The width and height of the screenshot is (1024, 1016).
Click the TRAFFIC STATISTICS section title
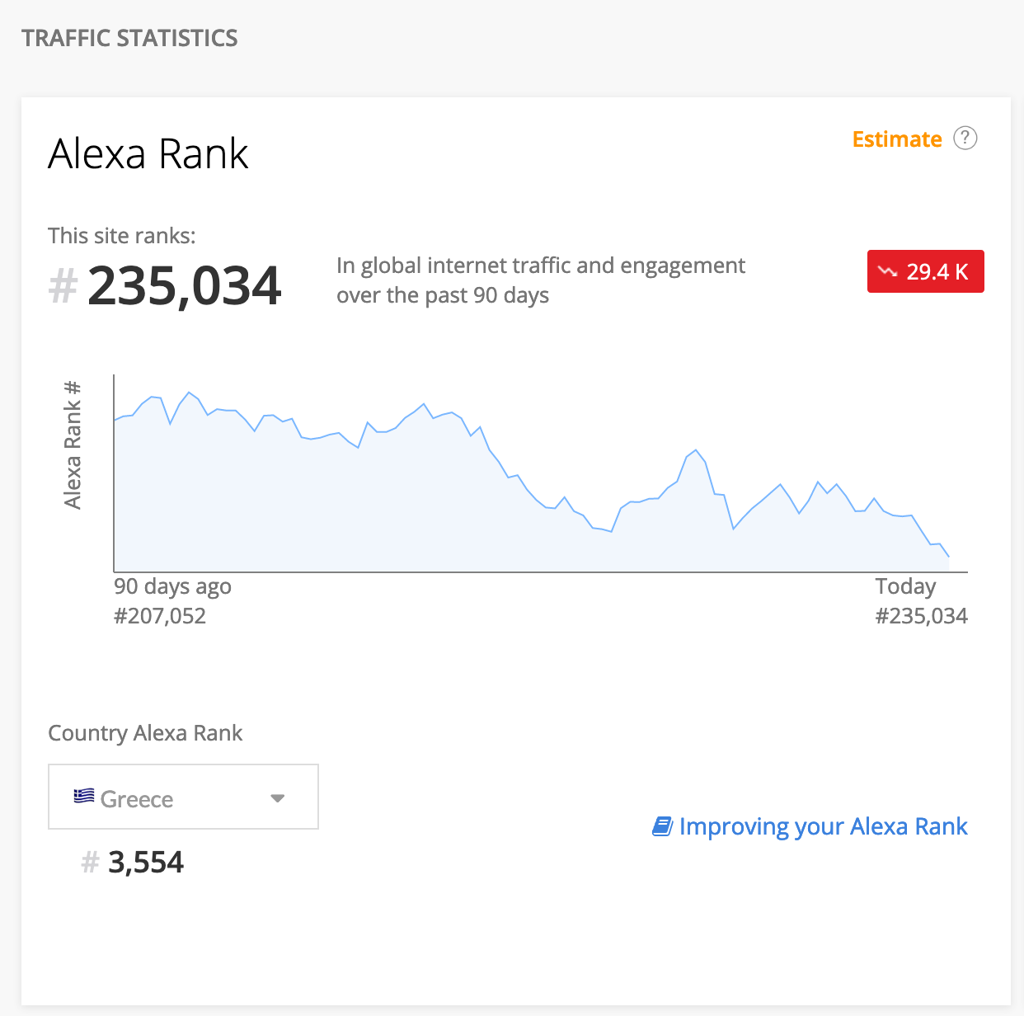(129, 38)
